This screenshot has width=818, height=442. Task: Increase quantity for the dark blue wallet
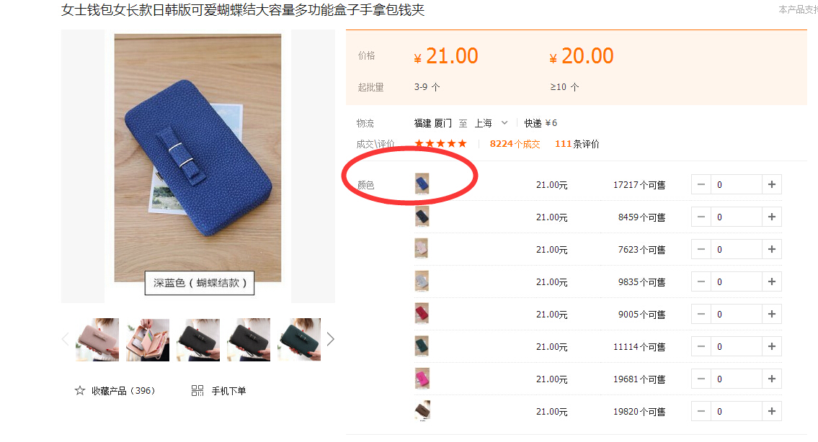click(772, 184)
